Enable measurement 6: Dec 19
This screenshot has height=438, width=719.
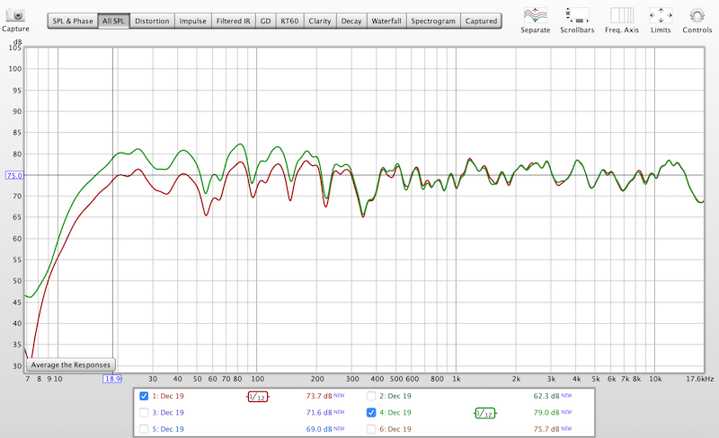pos(371,429)
